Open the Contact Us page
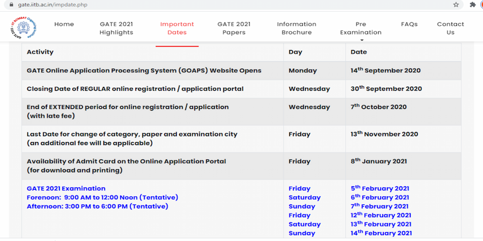 coord(450,28)
